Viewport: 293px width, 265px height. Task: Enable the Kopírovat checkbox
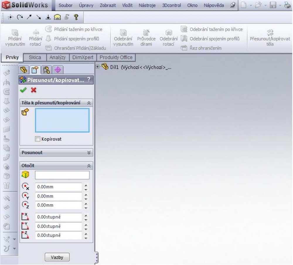click(x=38, y=139)
